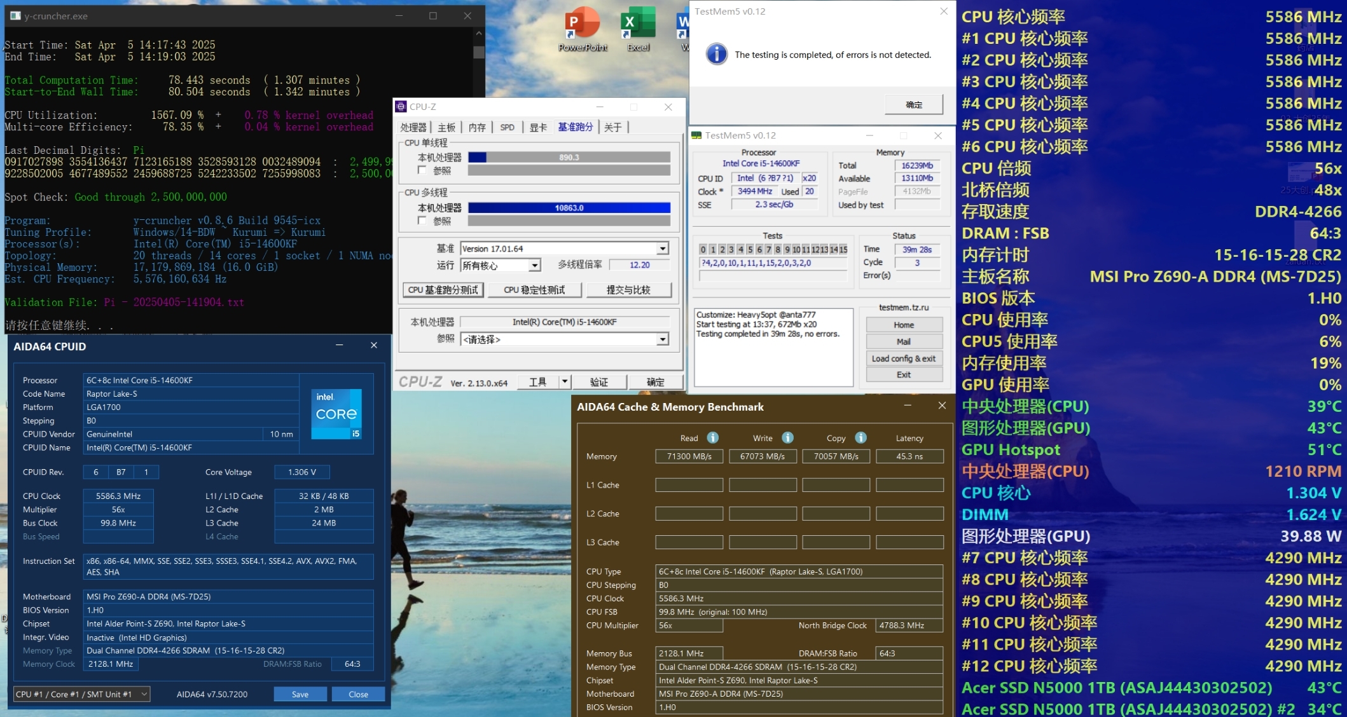This screenshot has width=1347, height=717.
Task: Click the Intel Core i5 logo badge
Action: point(336,414)
